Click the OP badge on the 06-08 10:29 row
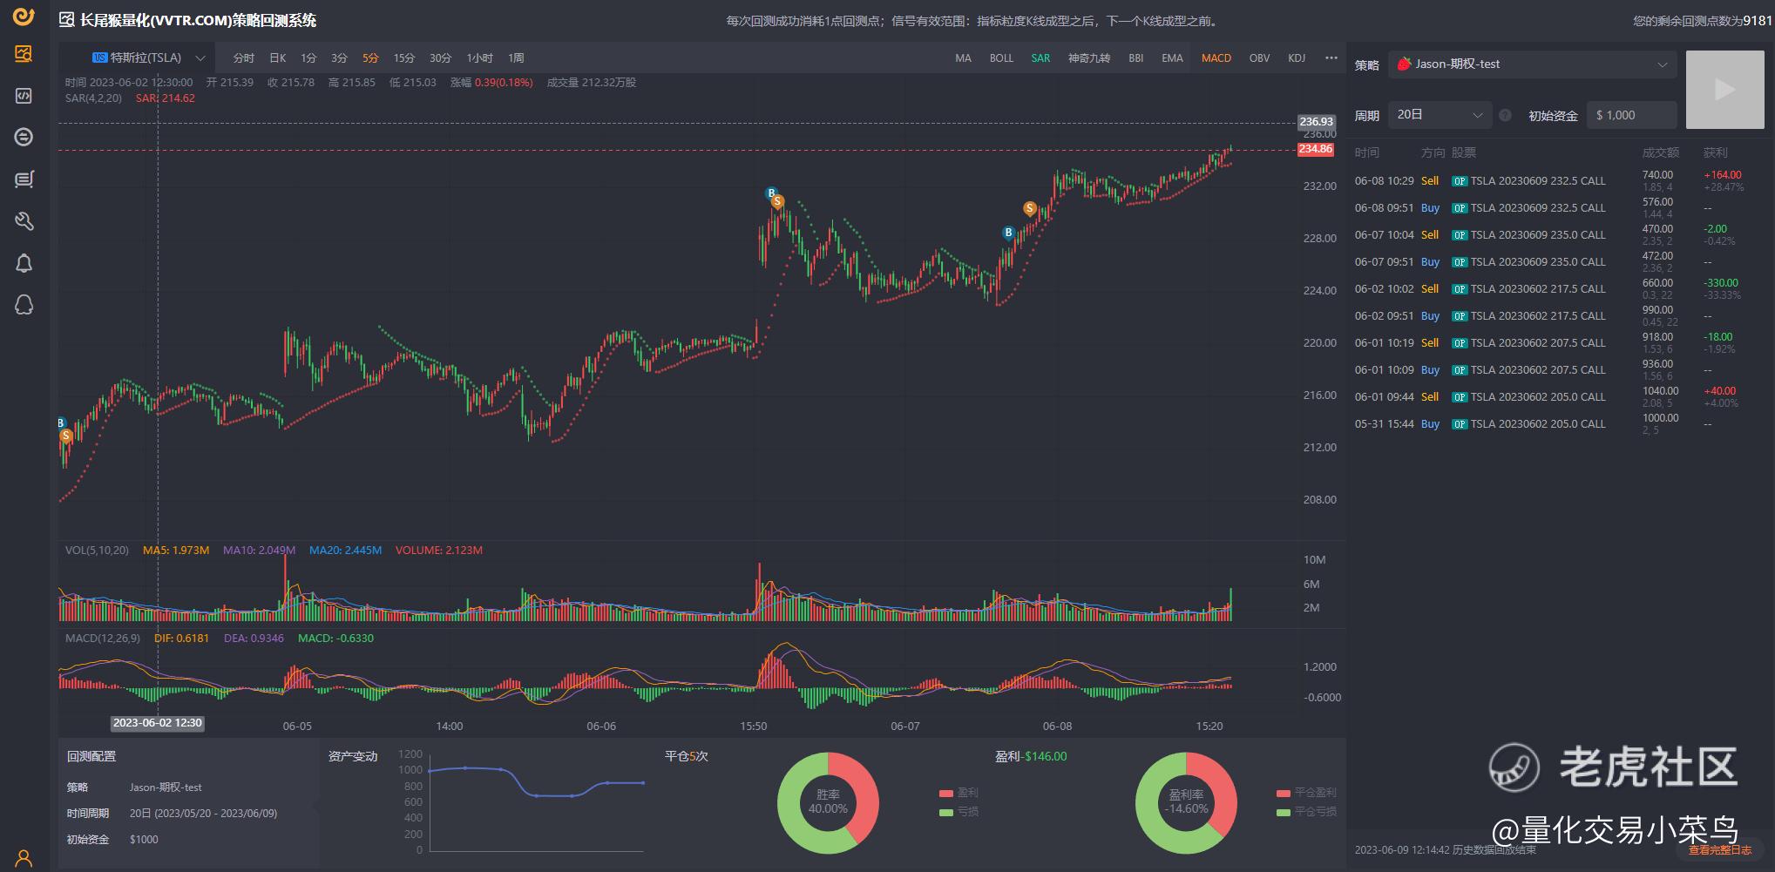The height and width of the screenshot is (872, 1775). pos(1460,181)
